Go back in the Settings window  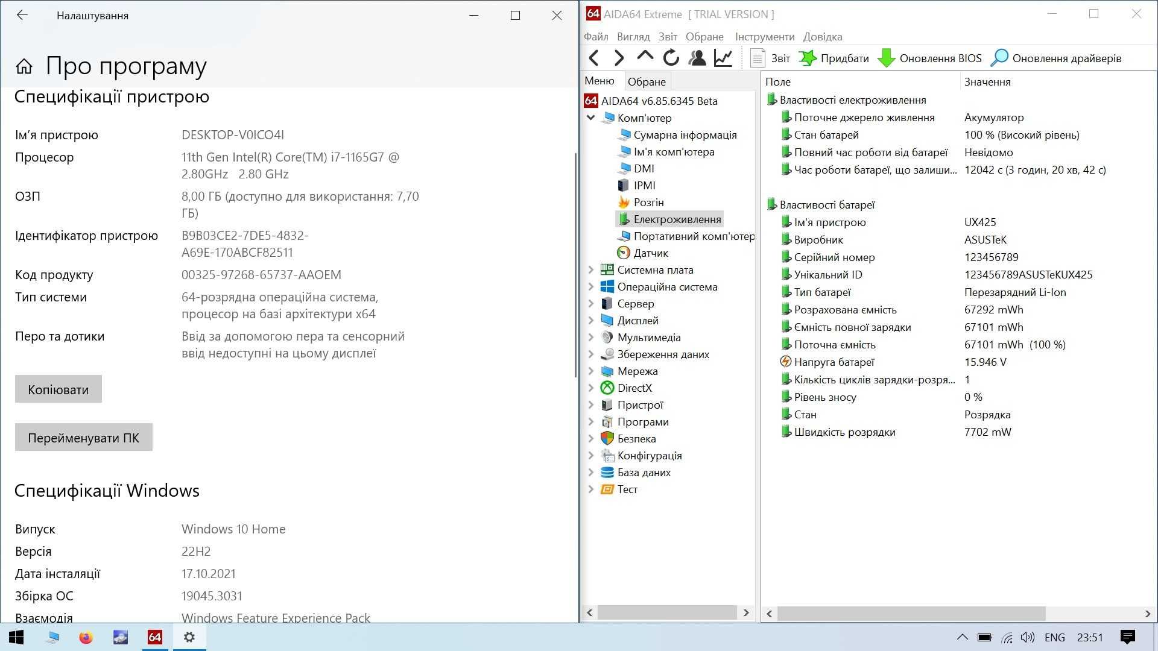[x=22, y=15]
